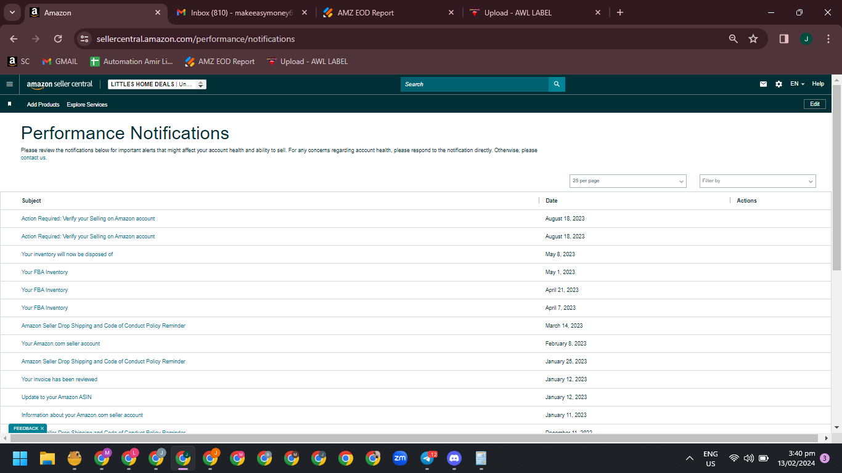
Task: Open the tab search chevron
Action: 12,12
